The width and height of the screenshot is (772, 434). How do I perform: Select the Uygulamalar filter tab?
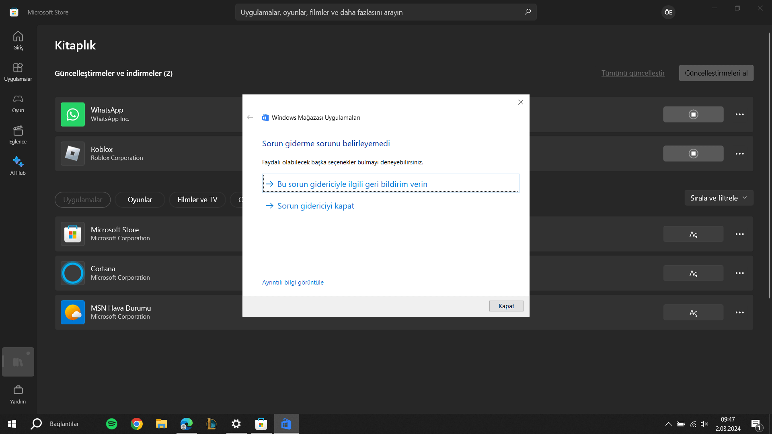tap(83, 200)
